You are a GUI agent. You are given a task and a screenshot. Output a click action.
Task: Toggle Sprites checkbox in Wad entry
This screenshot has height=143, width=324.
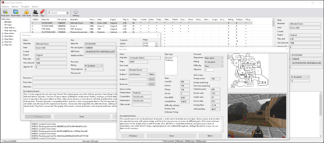pyautogui.click(x=135, y=44)
